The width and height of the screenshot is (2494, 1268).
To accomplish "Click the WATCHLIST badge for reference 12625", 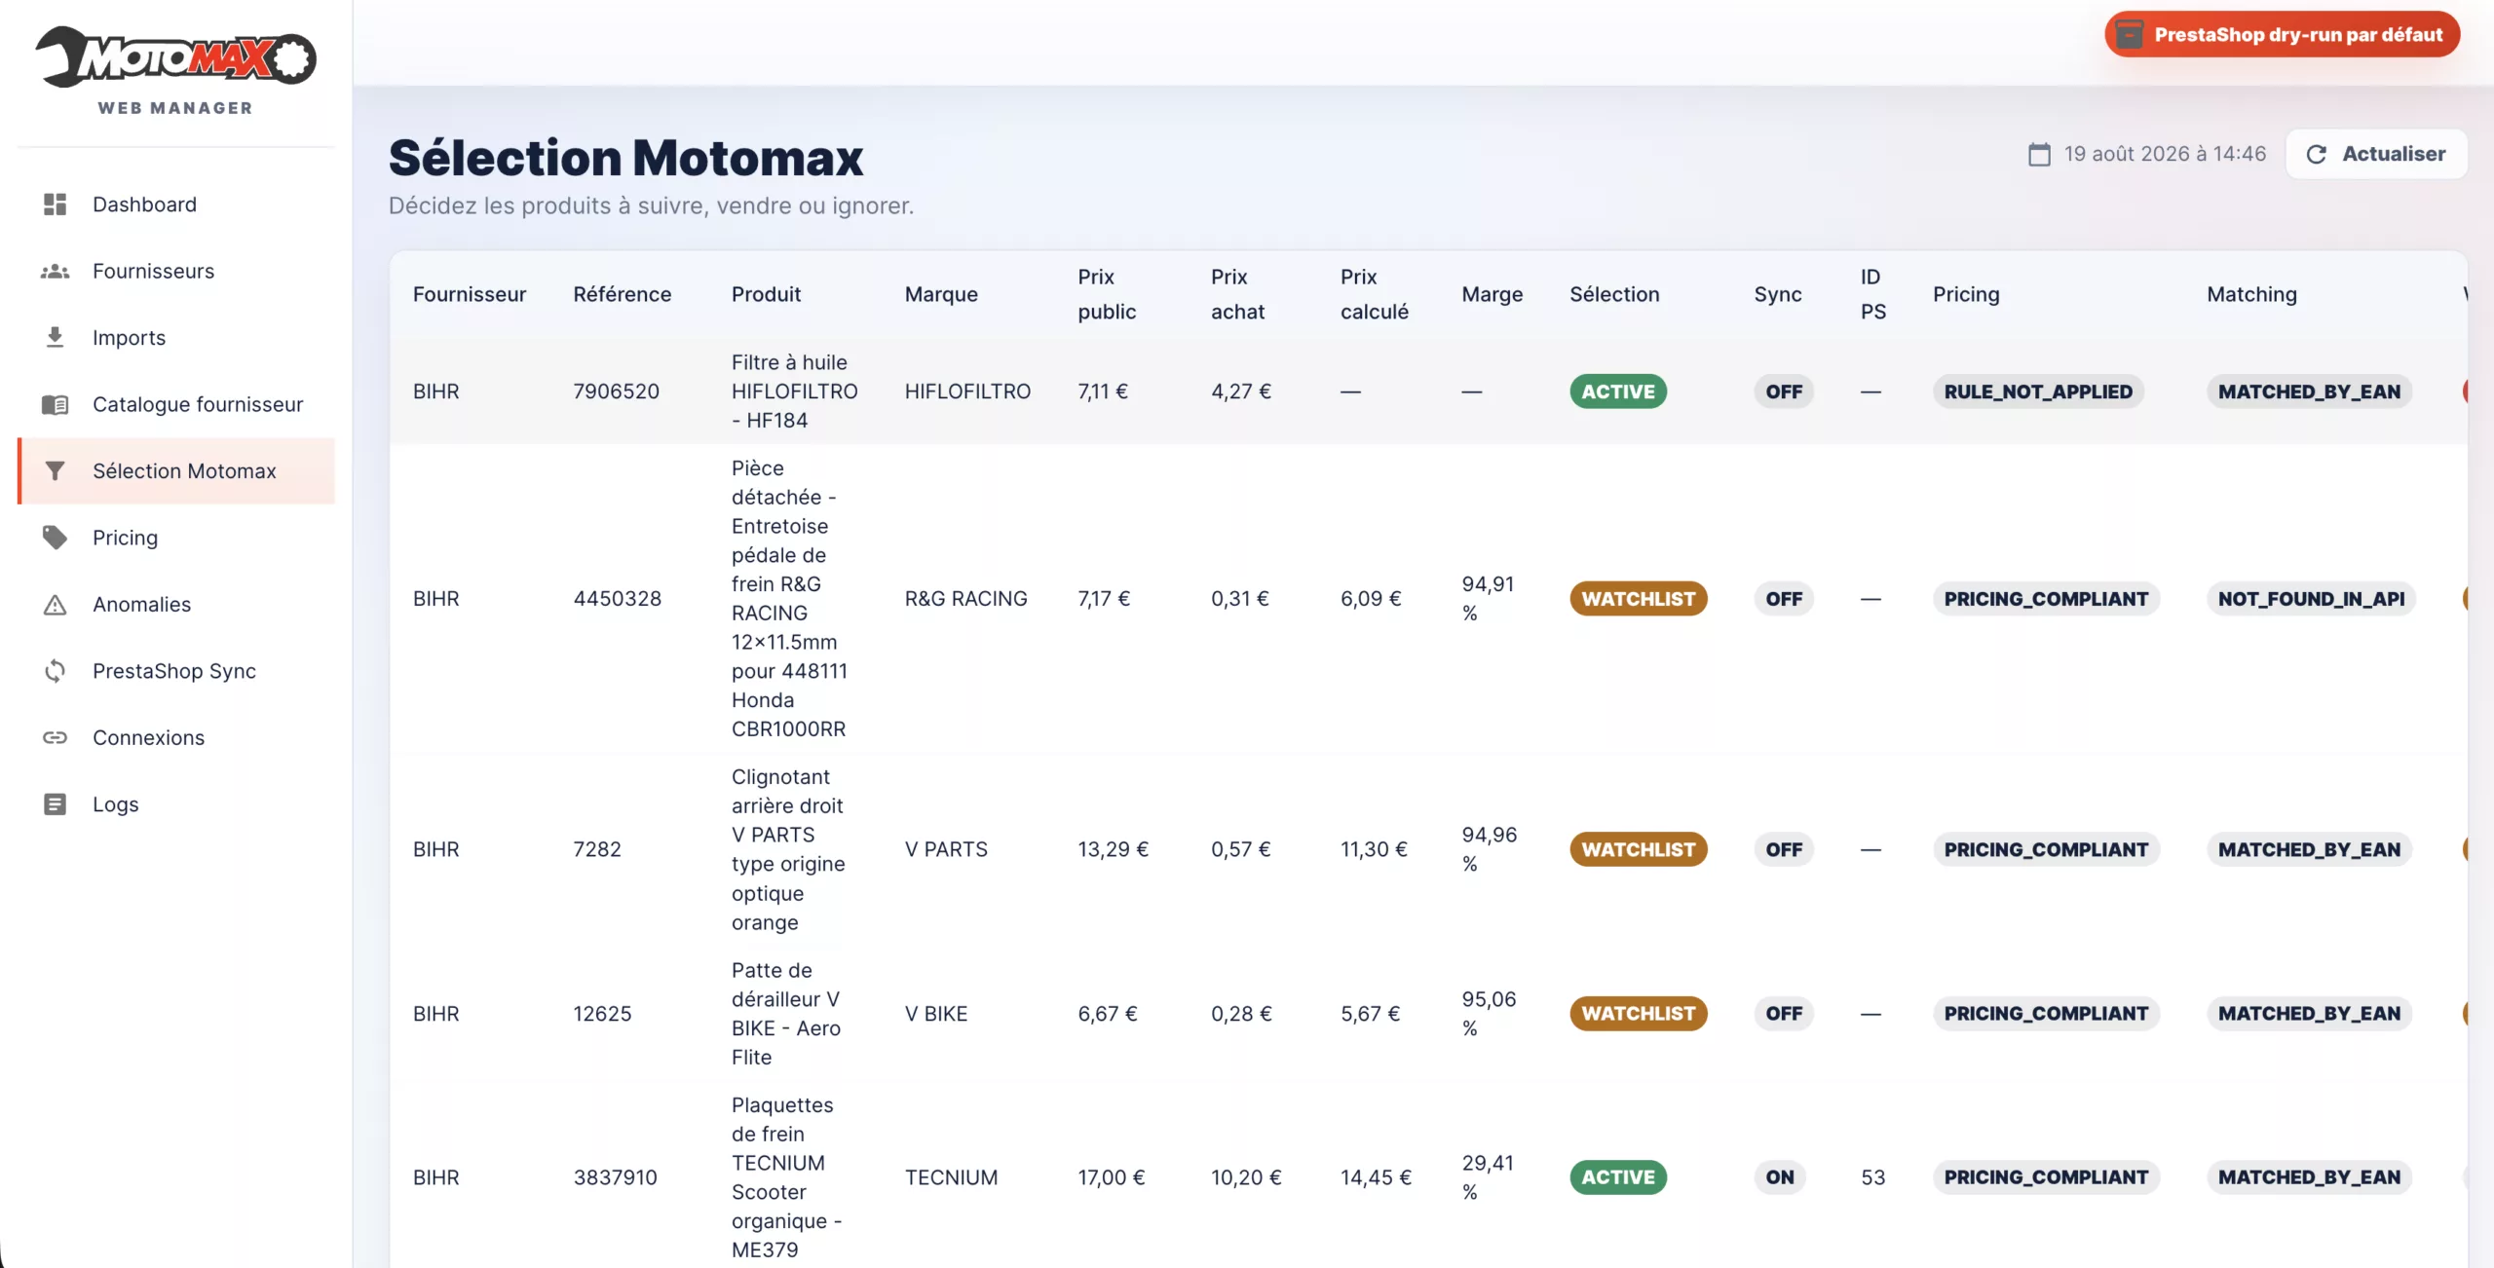I will (x=1638, y=1014).
